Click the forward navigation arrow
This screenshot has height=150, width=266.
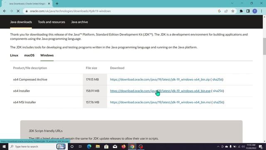11,11
